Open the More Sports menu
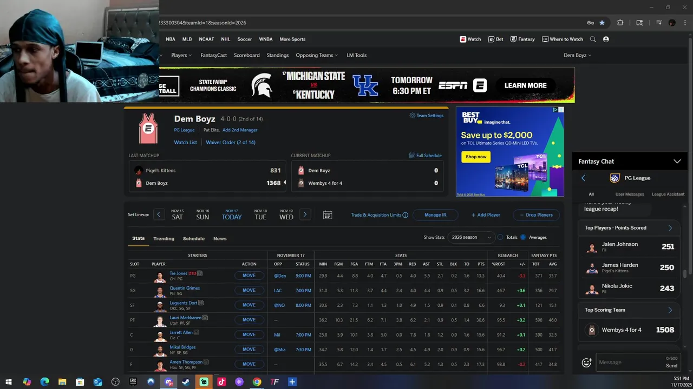 (x=292, y=39)
